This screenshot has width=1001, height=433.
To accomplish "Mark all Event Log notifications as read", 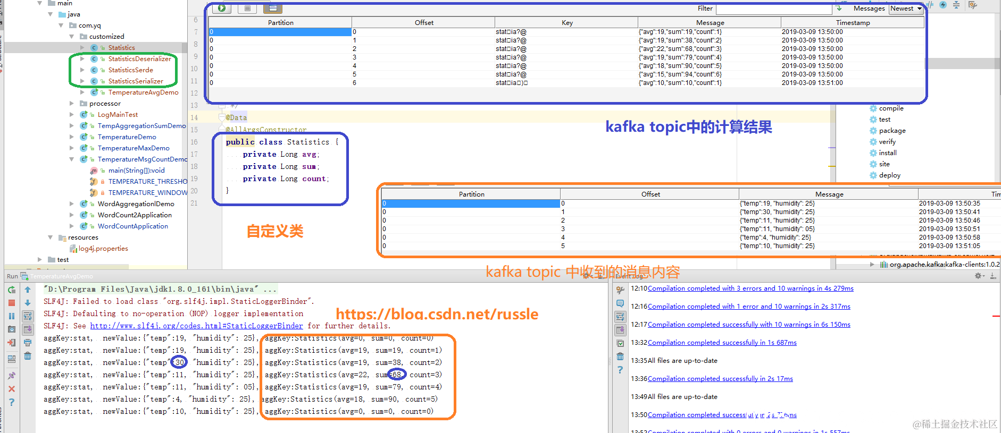I will point(620,343).
